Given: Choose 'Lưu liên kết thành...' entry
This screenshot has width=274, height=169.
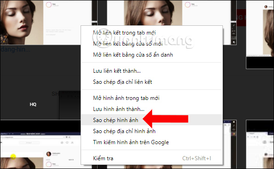Looking at the screenshot, I should [x=152, y=71].
